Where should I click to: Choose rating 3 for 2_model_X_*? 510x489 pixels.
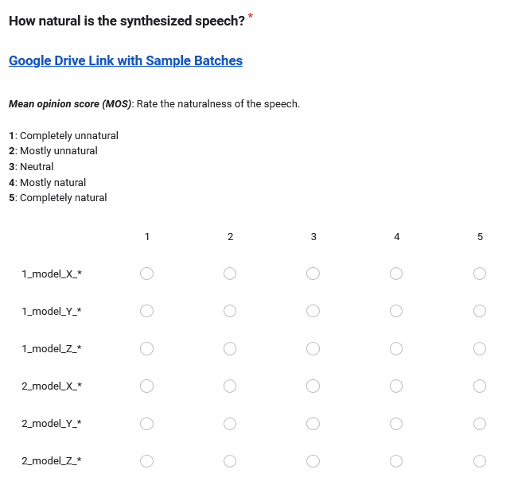pyautogui.click(x=313, y=386)
